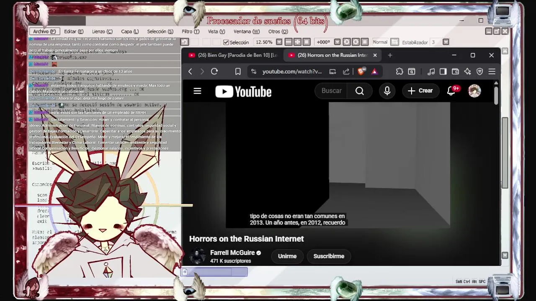Go back in the browser

[190, 71]
